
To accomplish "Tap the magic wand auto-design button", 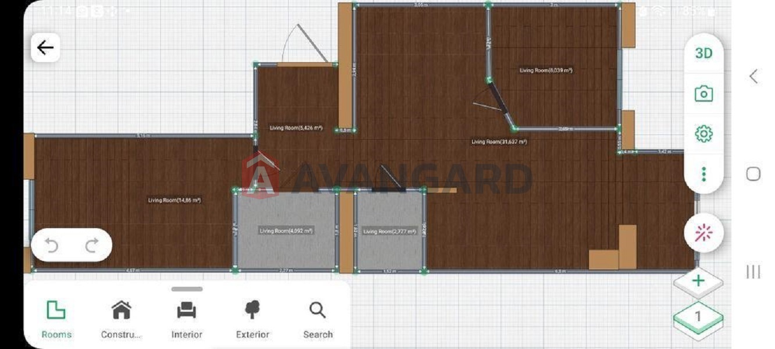I will tap(703, 233).
